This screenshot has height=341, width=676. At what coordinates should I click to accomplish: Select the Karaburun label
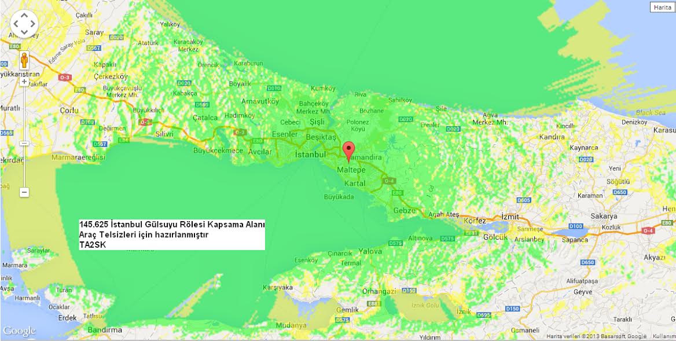pyautogui.click(x=248, y=63)
